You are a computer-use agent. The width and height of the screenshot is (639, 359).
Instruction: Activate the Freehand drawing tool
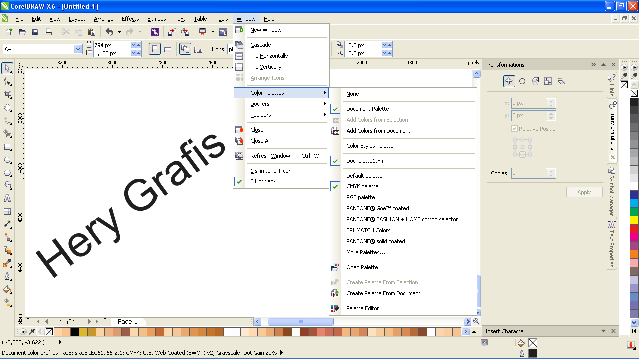[7, 121]
